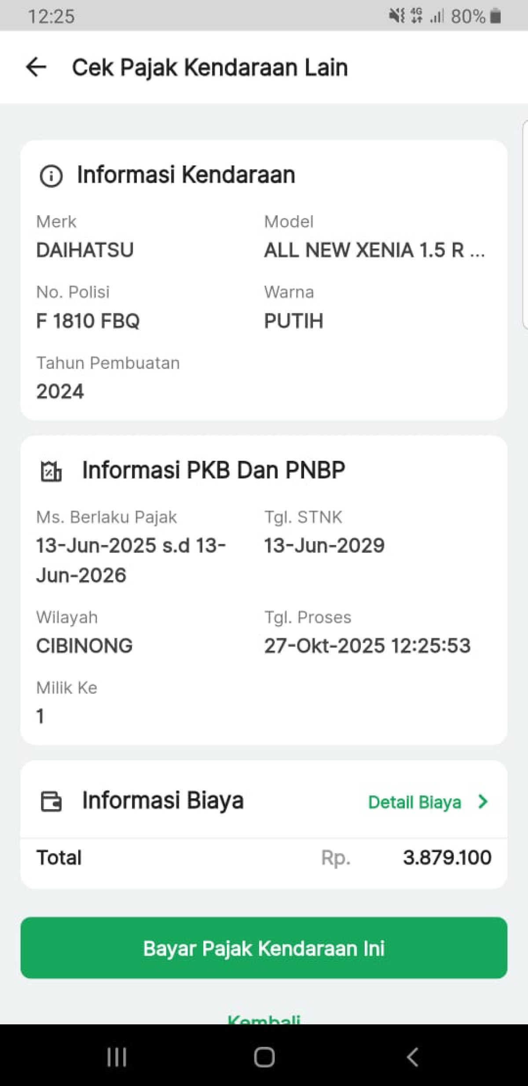Viewport: 528px width, 1086px height.
Task: Tap the Cek Pajak Kendaraan Lain title
Action: pos(210,68)
